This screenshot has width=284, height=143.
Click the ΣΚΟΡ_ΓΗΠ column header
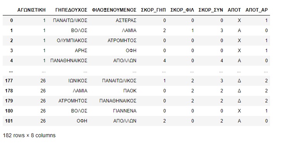(x=153, y=10)
